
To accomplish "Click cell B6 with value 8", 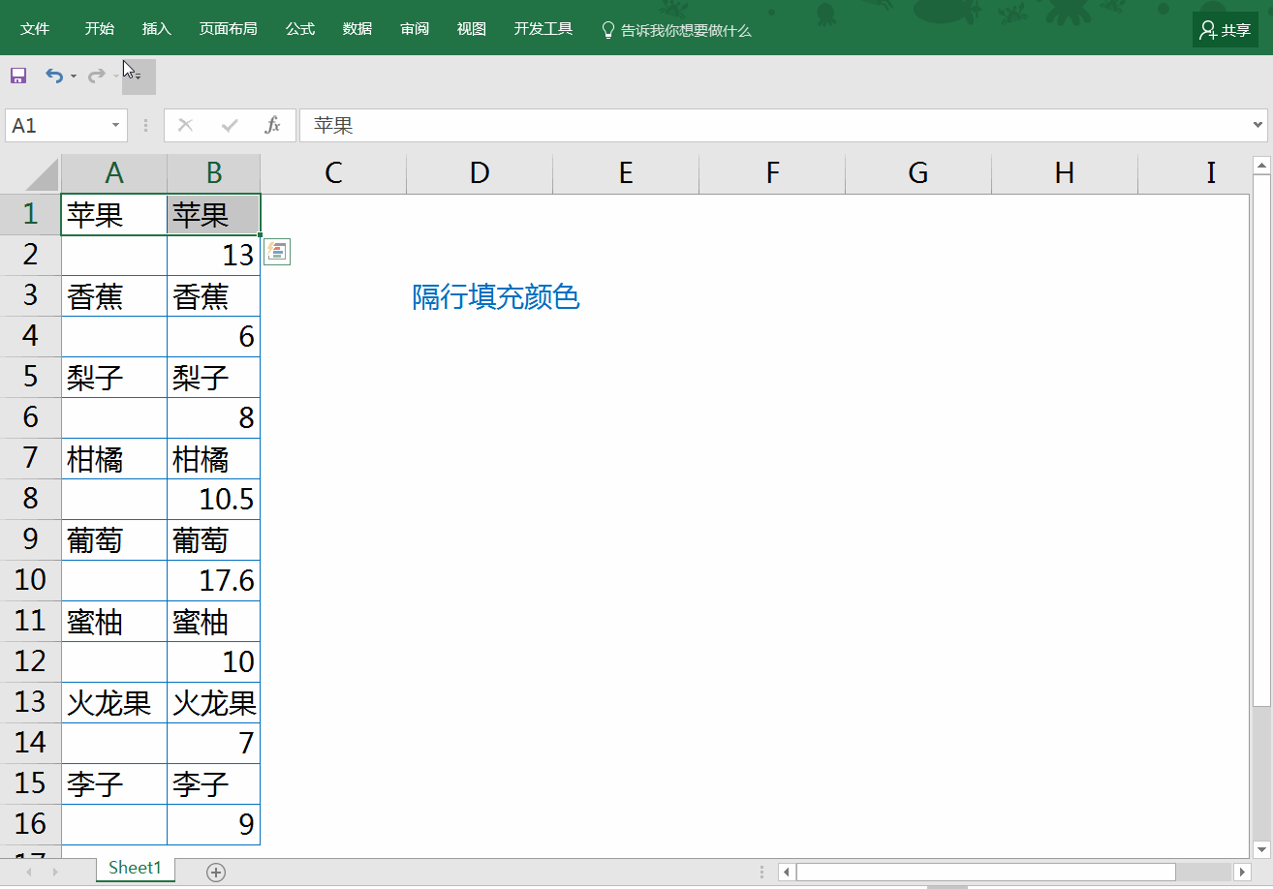I will click(x=214, y=417).
